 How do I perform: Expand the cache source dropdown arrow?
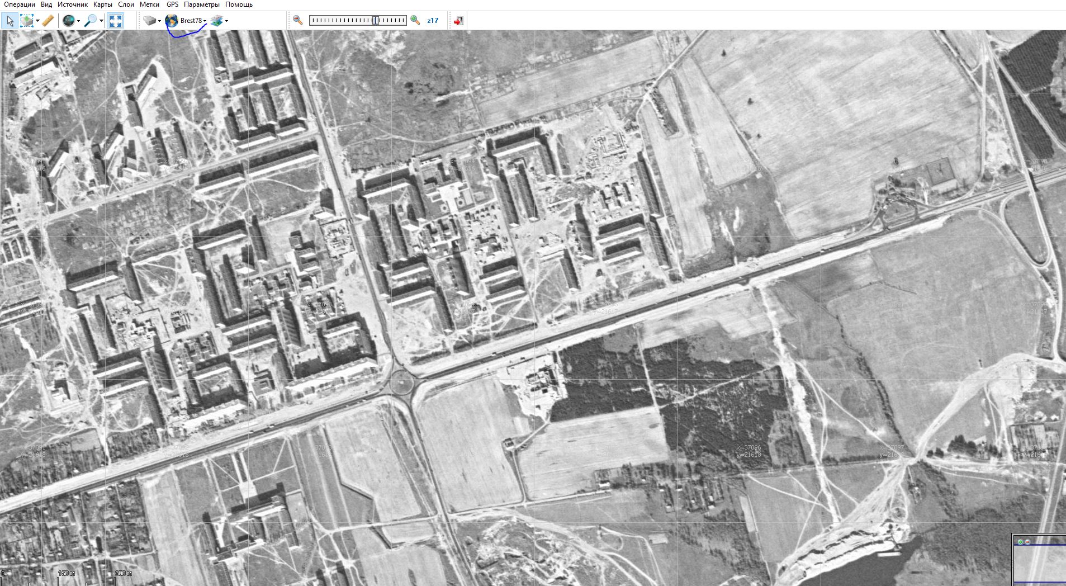pyautogui.click(x=159, y=21)
